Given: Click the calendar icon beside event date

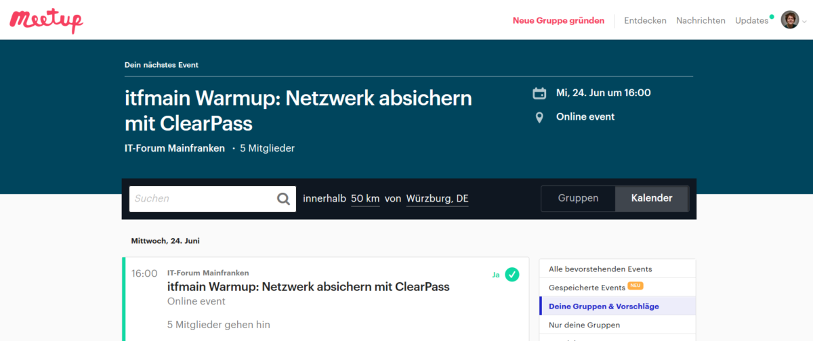Looking at the screenshot, I should point(539,93).
